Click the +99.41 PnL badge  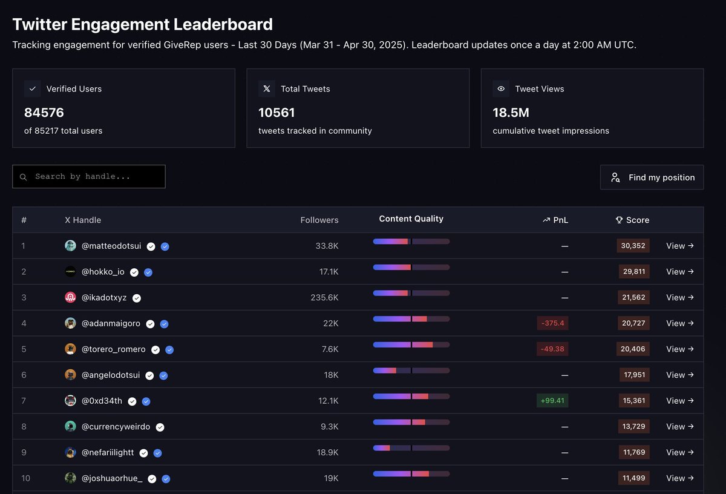[552, 401]
